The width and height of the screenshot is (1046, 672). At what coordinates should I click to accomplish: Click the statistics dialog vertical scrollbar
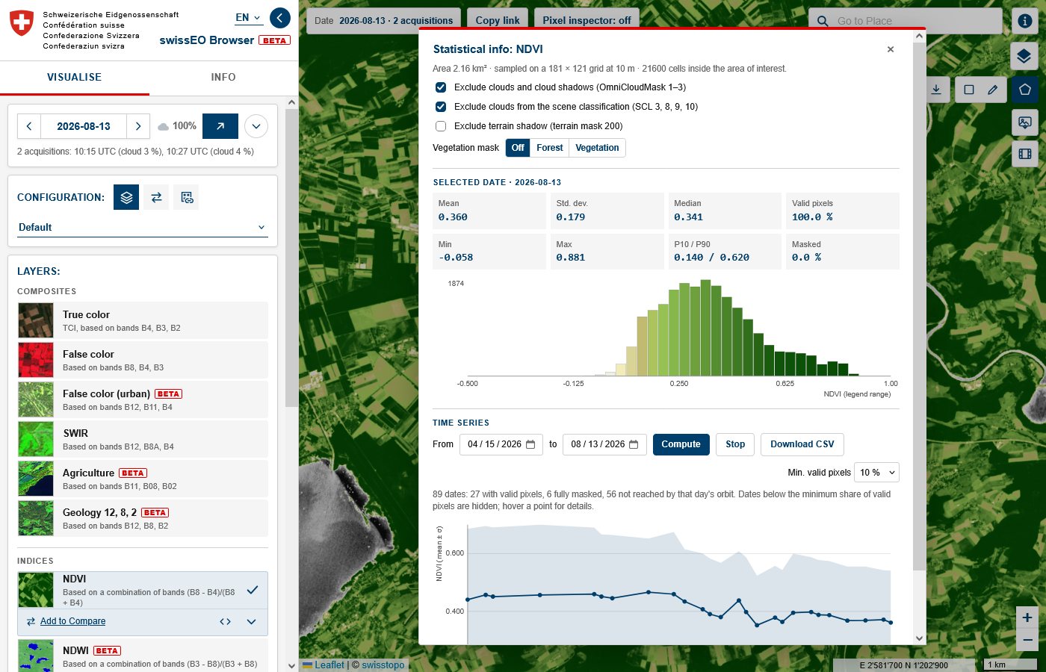point(919,306)
